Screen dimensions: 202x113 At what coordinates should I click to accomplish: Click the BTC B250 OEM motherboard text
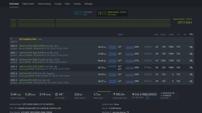tap(39, 104)
